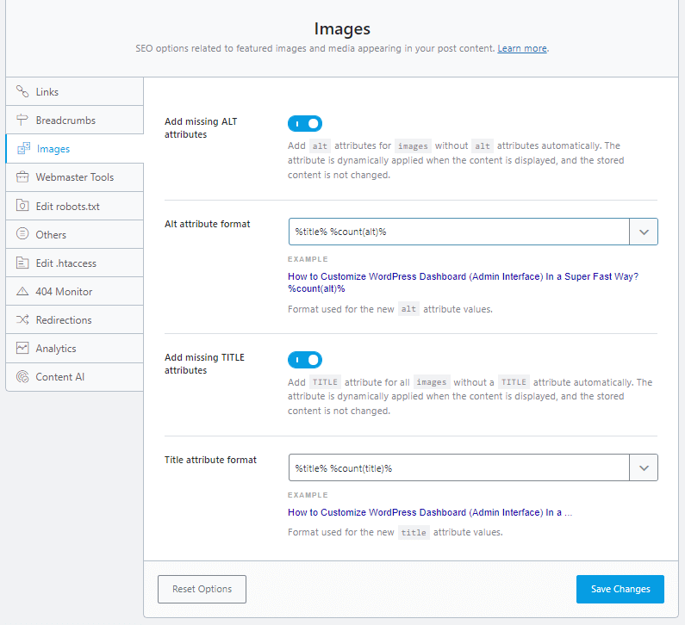Viewport: 685px width, 625px height.
Task: Open the Title attribute format variable dropdown
Action: [644, 467]
